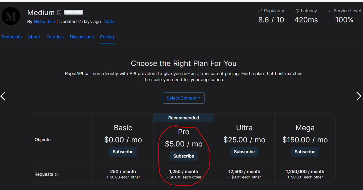This screenshot has height=190, width=363.
Task: Open the About tab
Action: [x=34, y=37]
